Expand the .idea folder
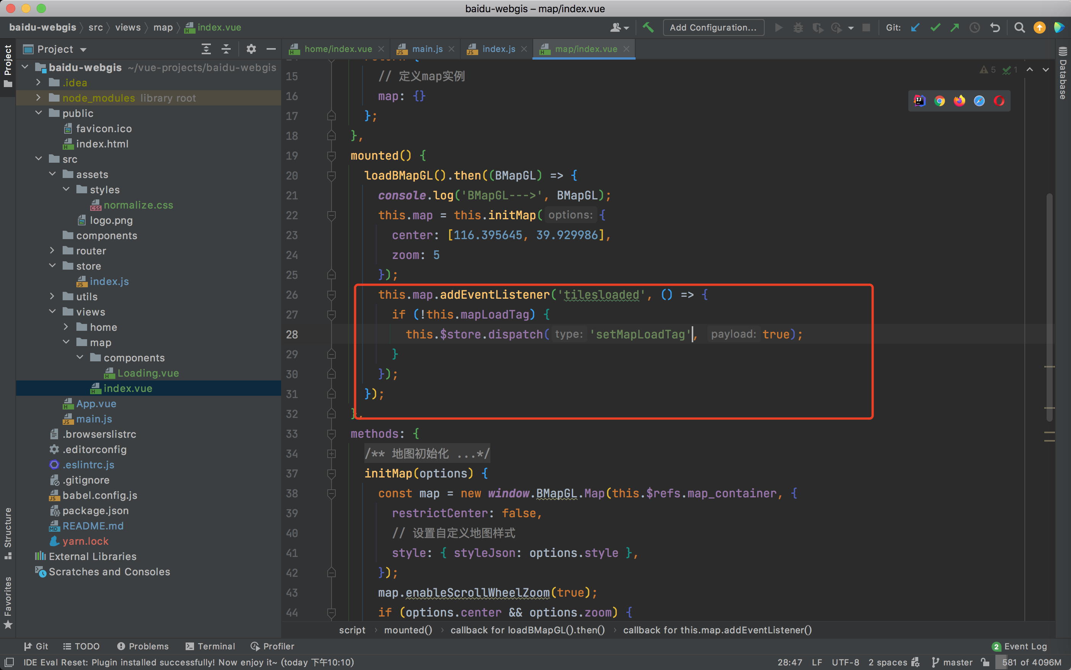This screenshot has height=670, width=1071. pos(39,83)
